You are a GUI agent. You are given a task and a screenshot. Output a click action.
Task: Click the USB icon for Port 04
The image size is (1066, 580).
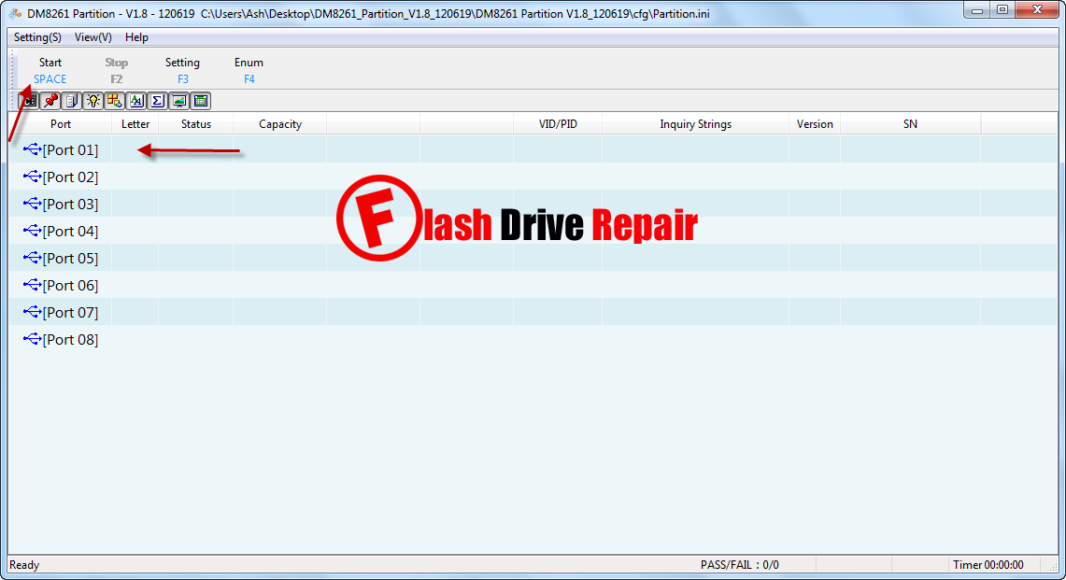(x=32, y=231)
